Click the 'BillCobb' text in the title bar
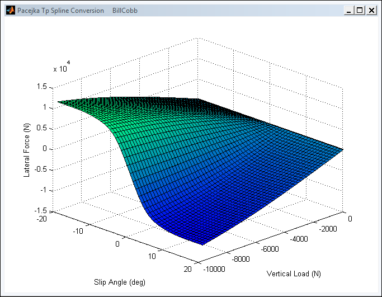382x297 pixels. point(125,11)
